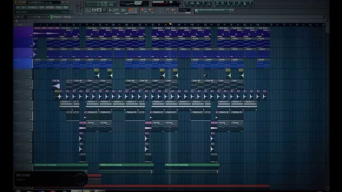Click the scissors Cut icon in toolbar

(x=234, y=3)
